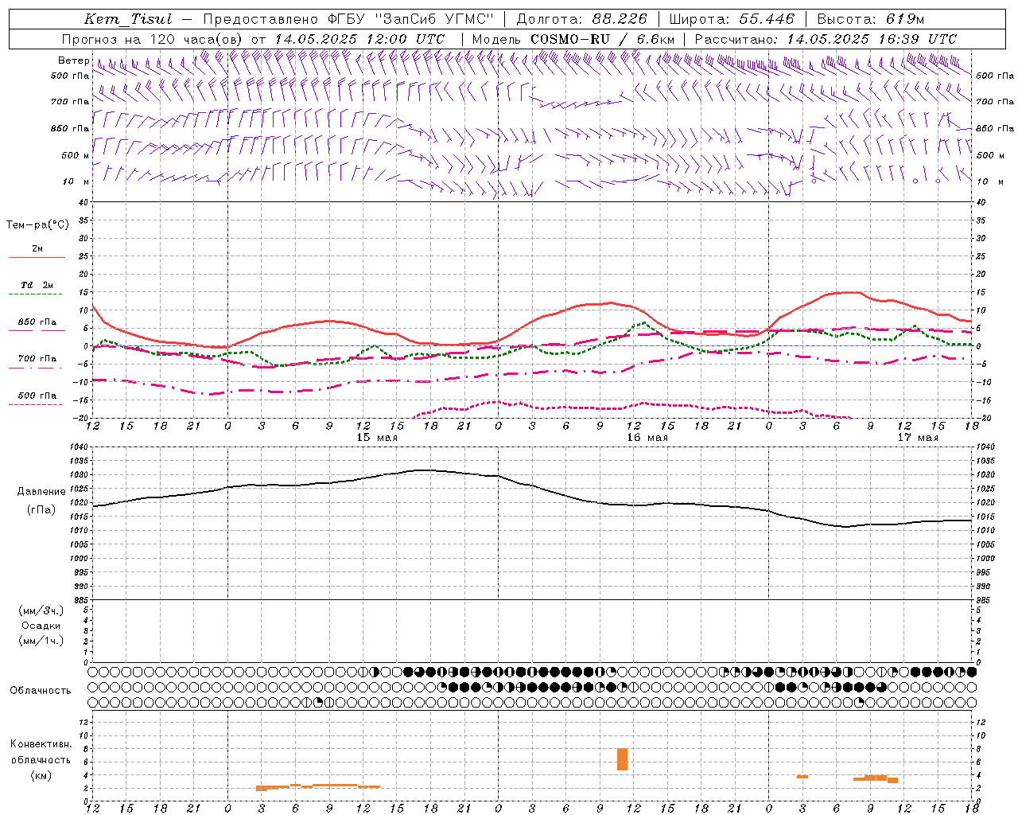
Task: Click the forecast start 14.05.2025 12:00 UTC
Action: [x=359, y=39]
